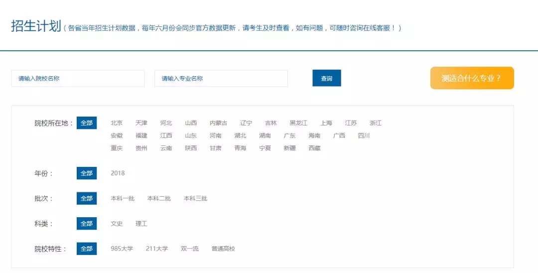The image size is (538, 273).
Task: Pick 广东 from the province list
Action: (x=289, y=136)
